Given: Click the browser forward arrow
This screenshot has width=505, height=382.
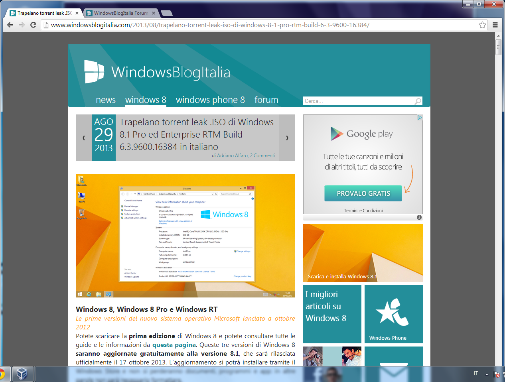Looking at the screenshot, I should point(22,25).
